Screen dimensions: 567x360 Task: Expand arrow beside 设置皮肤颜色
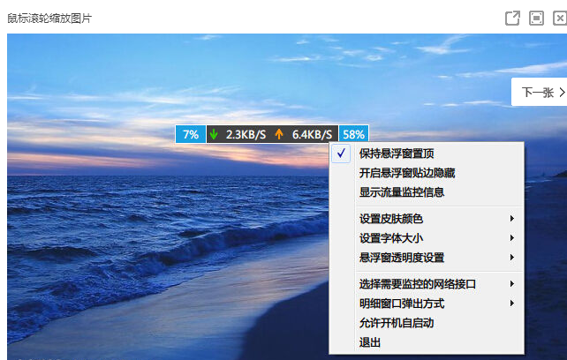[511, 218]
